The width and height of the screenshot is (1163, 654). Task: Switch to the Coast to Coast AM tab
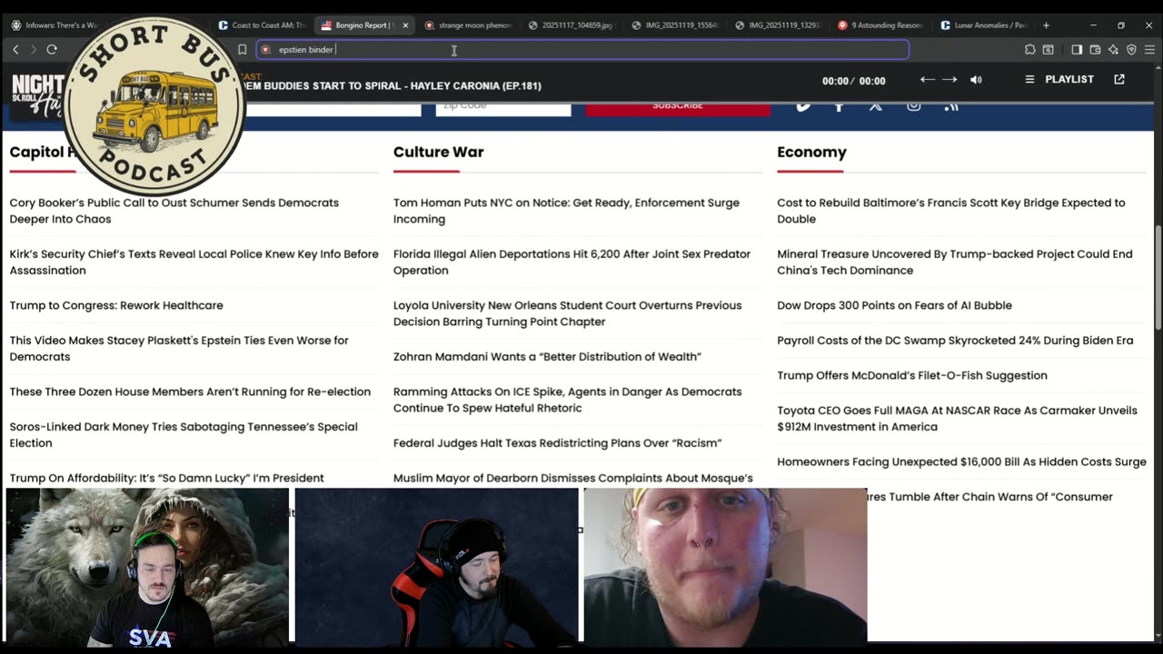(262, 25)
